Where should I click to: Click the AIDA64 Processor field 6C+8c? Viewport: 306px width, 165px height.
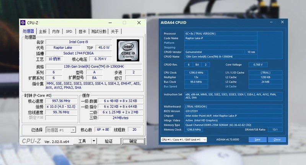click(221, 34)
